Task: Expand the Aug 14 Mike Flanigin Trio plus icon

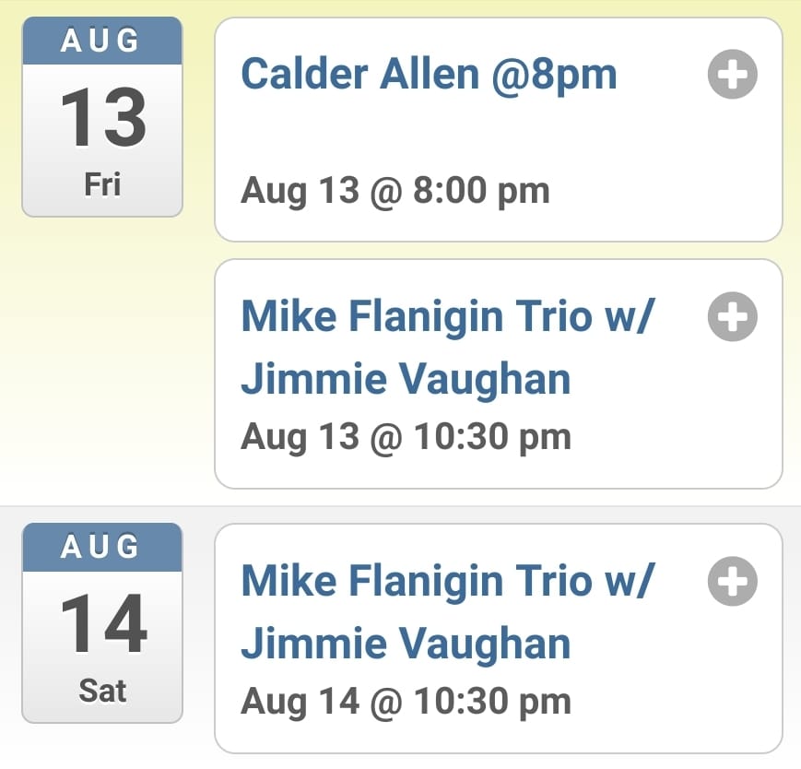Action: [x=733, y=582]
